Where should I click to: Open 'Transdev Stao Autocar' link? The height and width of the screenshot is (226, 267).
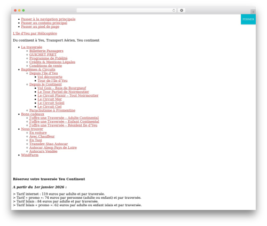click(x=49, y=144)
